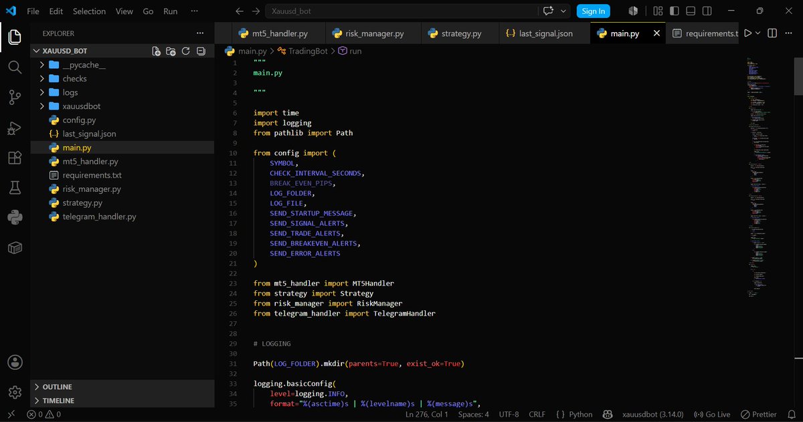The height and width of the screenshot is (422, 803).
Task: Expand the xauusdbot folder
Action: (x=43, y=106)
